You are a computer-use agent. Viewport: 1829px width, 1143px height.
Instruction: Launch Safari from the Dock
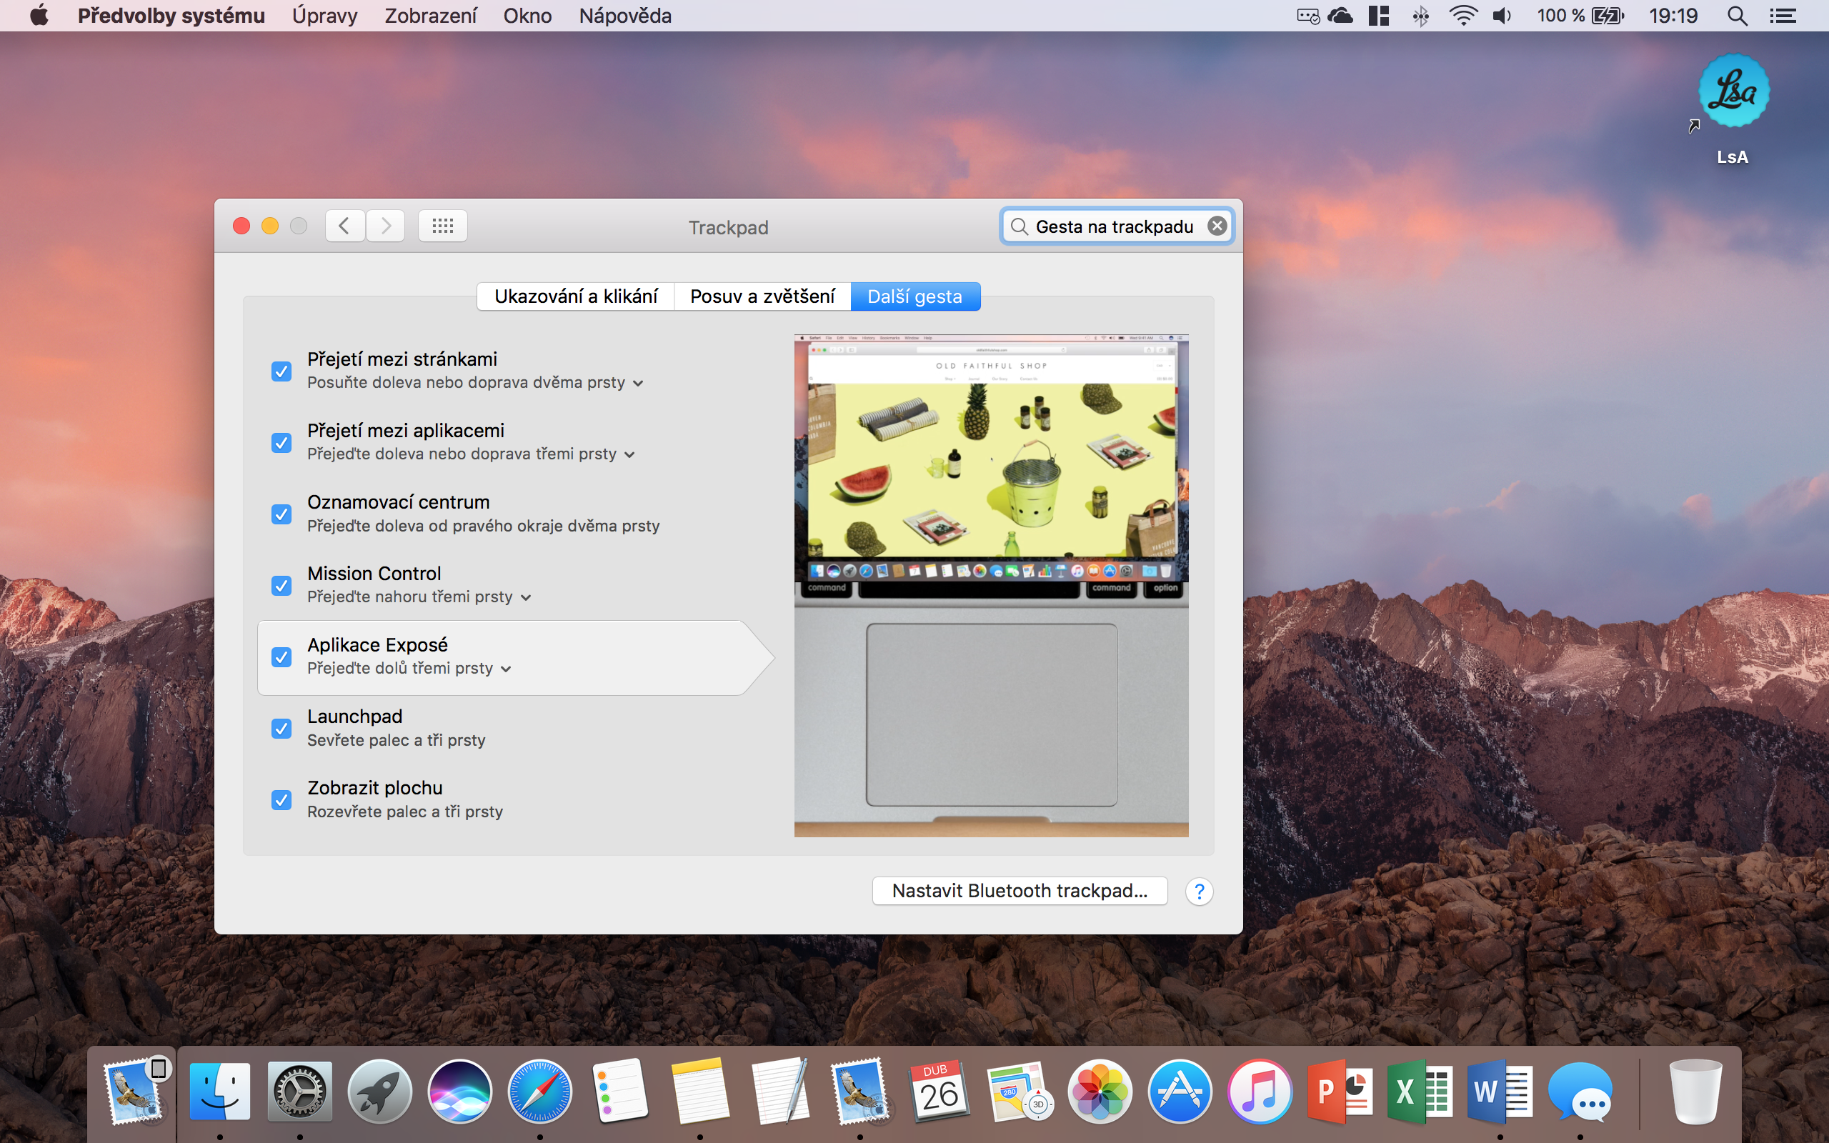[539, 1092]
